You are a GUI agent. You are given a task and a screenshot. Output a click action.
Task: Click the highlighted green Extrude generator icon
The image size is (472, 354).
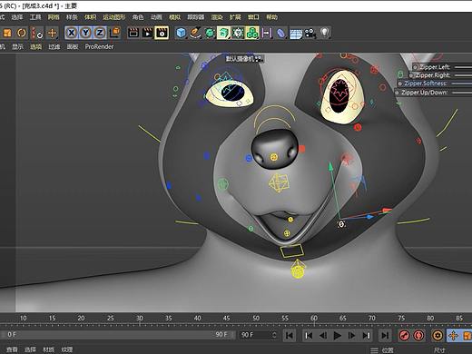[x=223, y=33]
